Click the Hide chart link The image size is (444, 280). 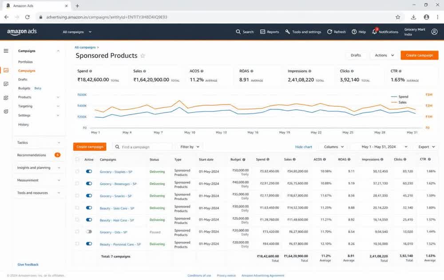[x=304, y=147]
